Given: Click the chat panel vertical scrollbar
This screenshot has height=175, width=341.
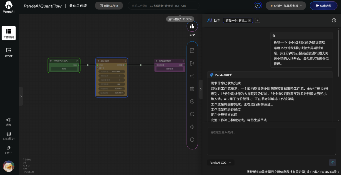Looking at the screenshot, I should (339, 53).
